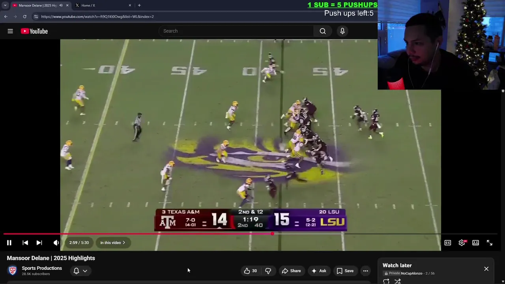This screenshot has height=284, width=505.
Task: Dislike the video with thumbs down
Action: (x=268, y=271)
